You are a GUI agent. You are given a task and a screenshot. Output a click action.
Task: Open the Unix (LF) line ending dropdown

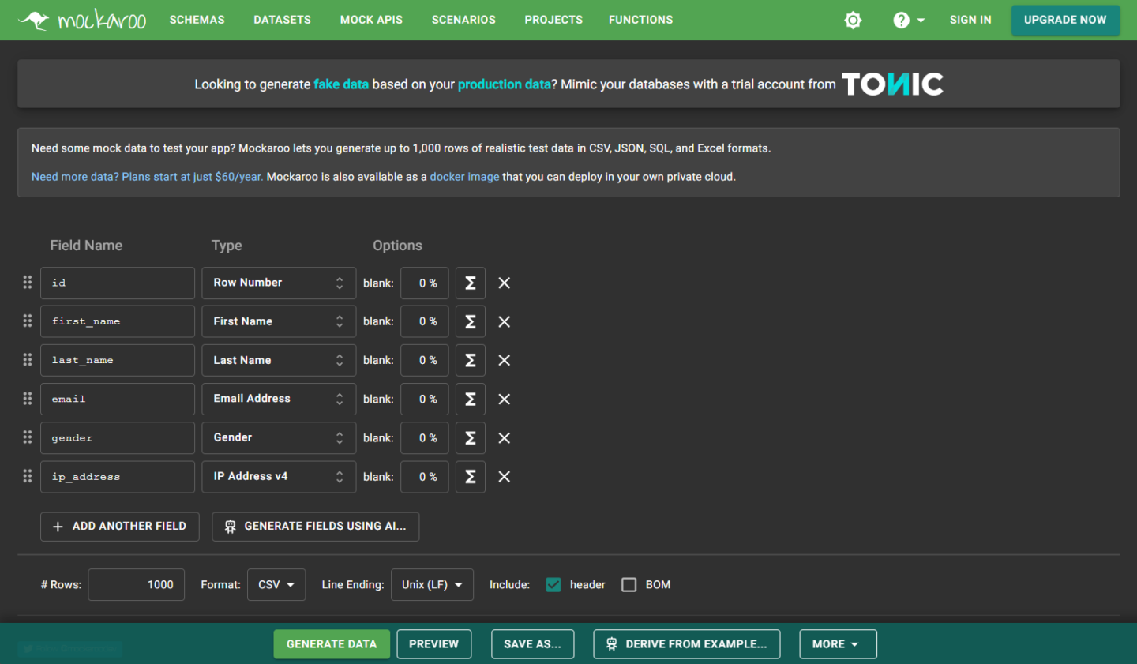coord(432,584)
